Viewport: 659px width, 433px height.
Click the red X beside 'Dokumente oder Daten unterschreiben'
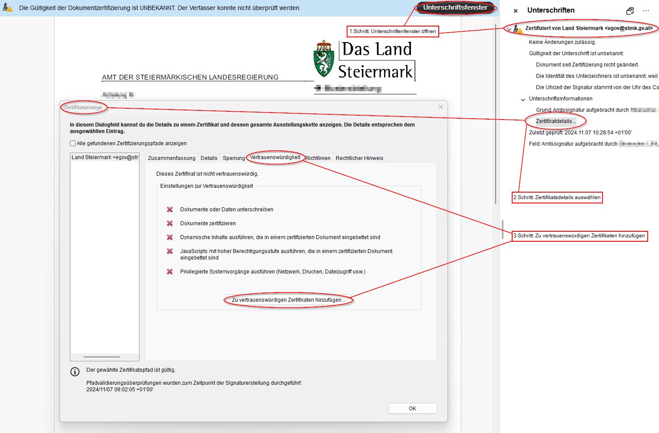pos(170,210)
